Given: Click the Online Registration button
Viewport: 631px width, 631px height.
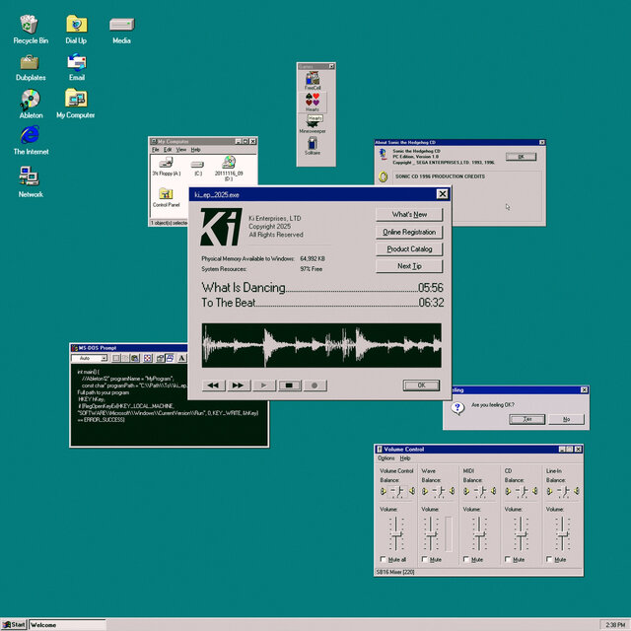Looking at the screenshot, I should [x=409, y=232].
